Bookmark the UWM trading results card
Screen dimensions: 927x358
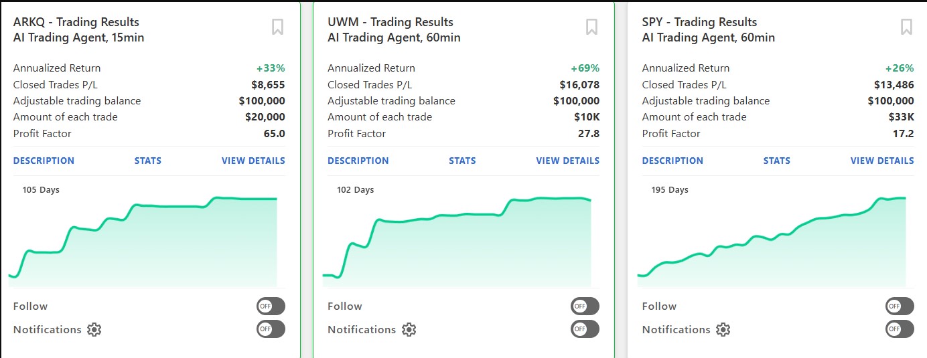click(591, 27)
